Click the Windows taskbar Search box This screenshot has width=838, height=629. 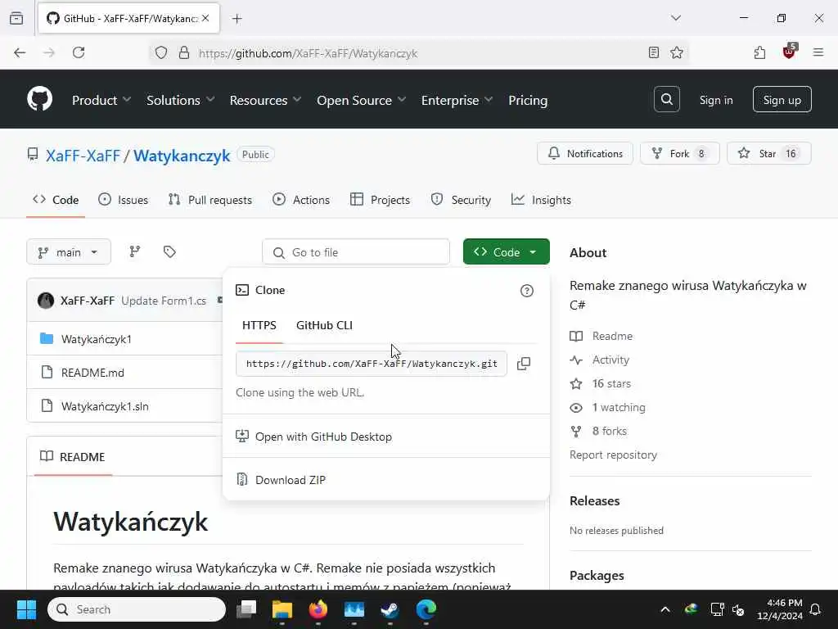click(137, 609)
